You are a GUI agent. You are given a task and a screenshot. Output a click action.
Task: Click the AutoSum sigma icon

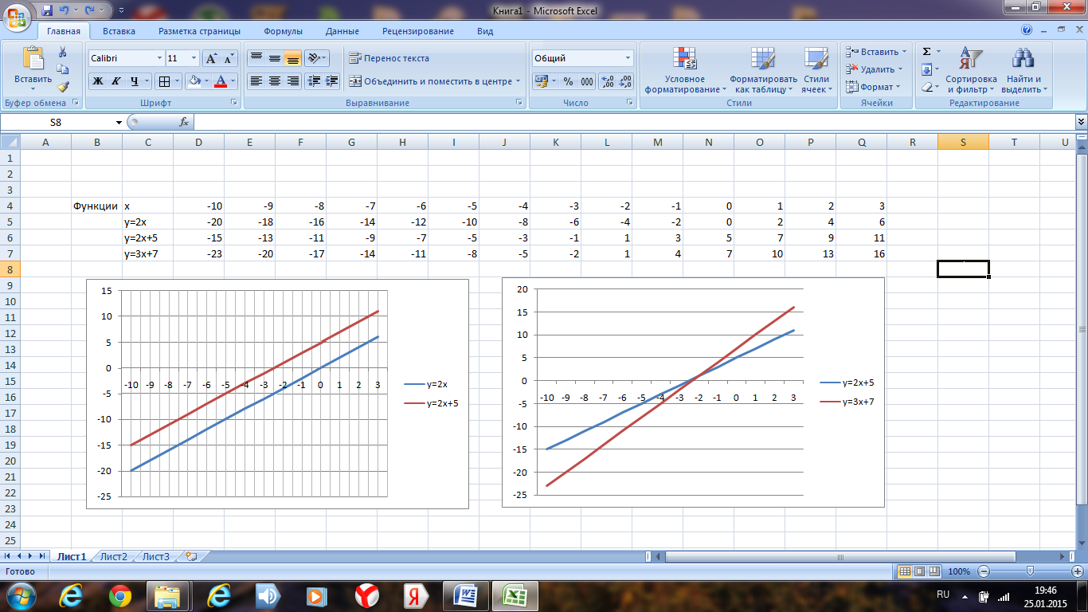pos(927,52)
